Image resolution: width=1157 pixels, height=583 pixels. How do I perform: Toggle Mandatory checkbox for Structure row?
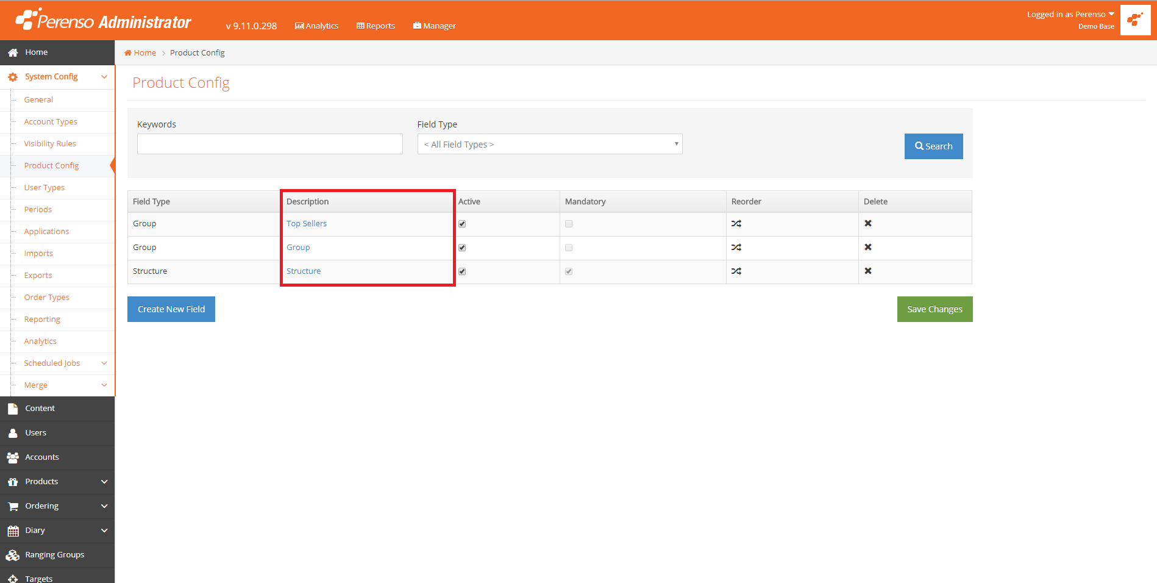(x=569, y=271)
